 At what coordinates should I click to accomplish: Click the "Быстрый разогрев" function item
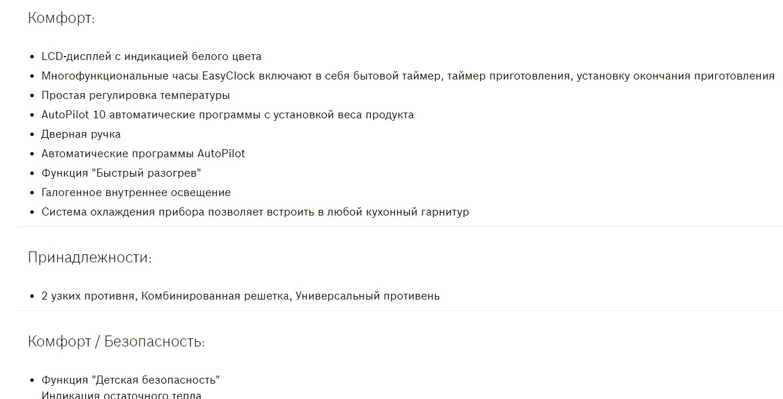click(x=121, y=173)
